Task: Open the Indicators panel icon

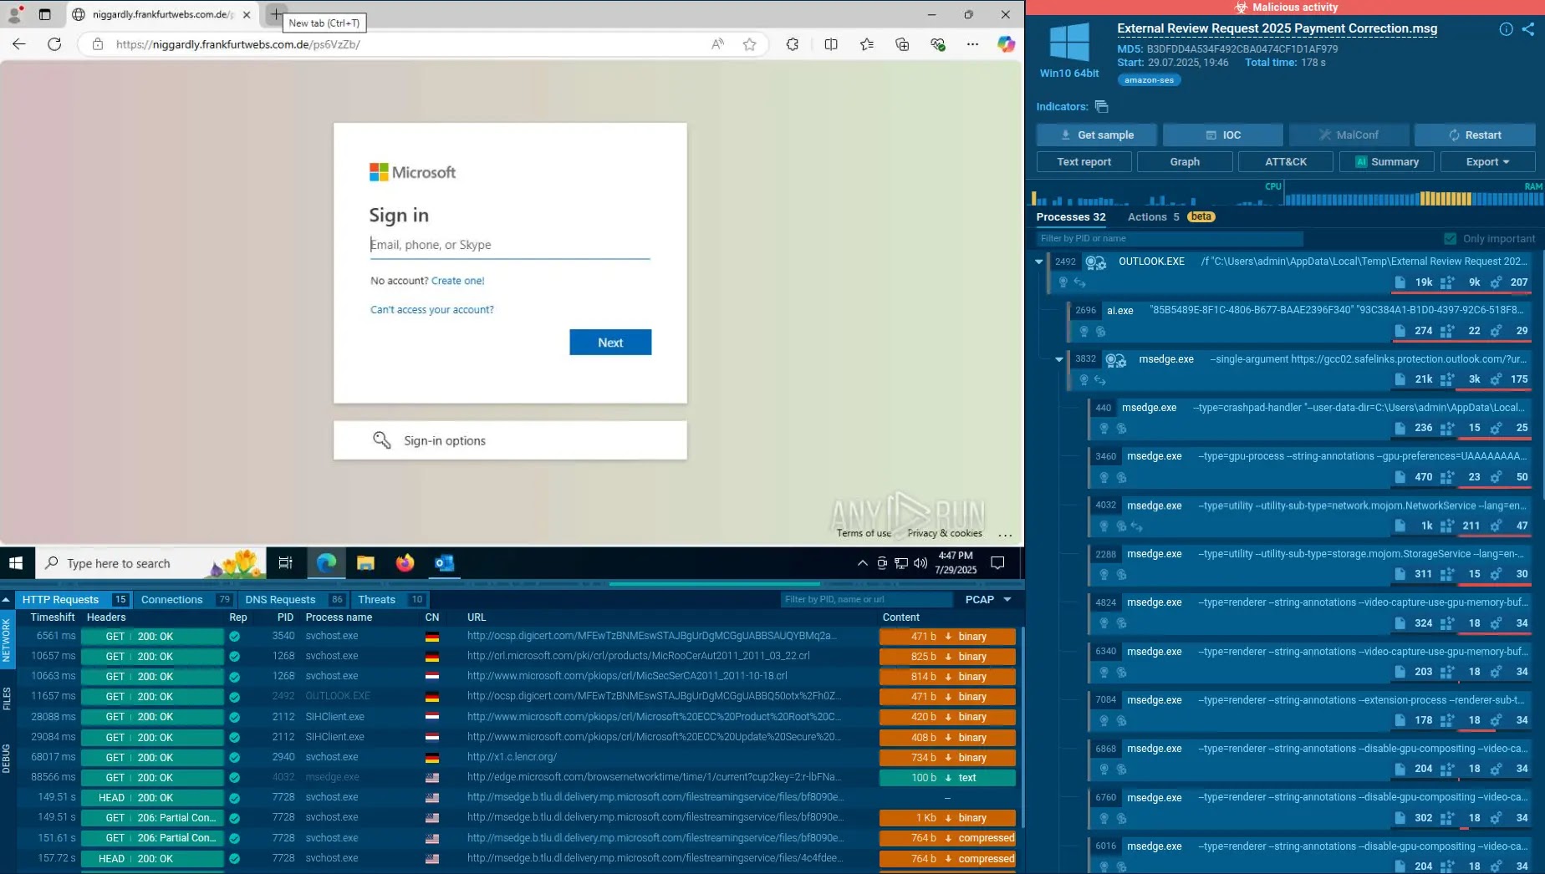Action: [1102, 107]
